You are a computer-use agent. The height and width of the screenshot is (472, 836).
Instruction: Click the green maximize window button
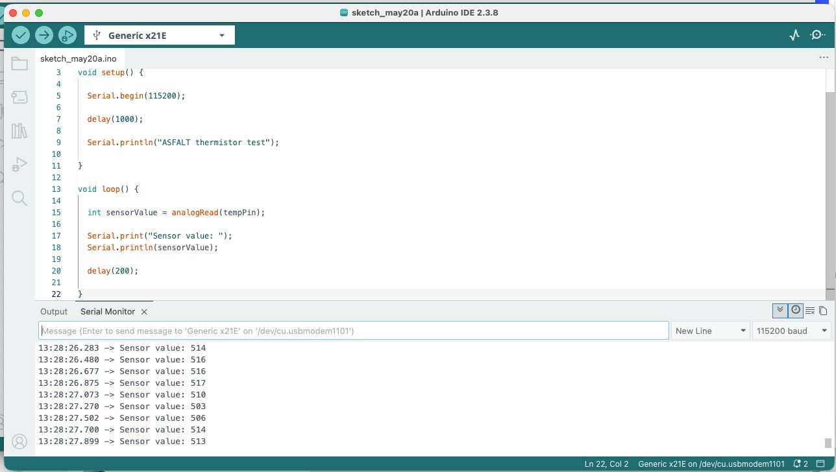(39, 13)
